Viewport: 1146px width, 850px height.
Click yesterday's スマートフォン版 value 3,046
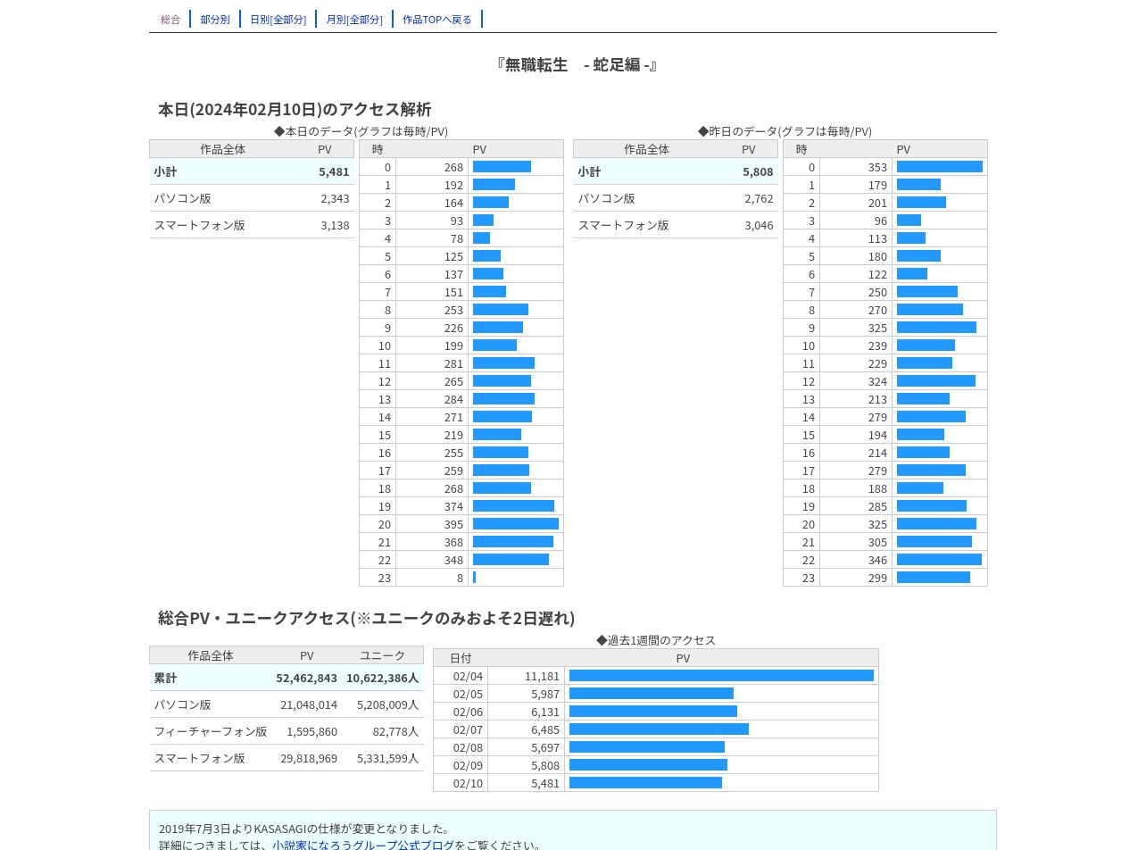[759, 225]
